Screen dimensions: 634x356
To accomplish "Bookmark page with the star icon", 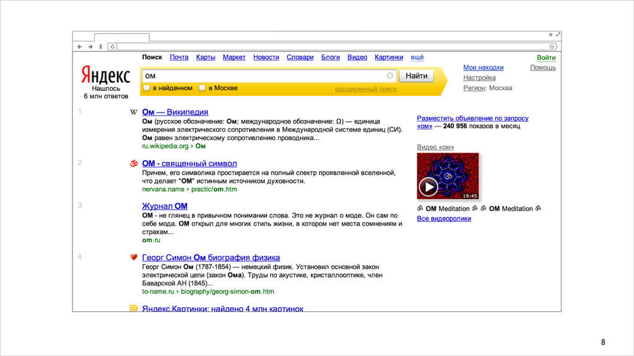I will pos(552,47).
